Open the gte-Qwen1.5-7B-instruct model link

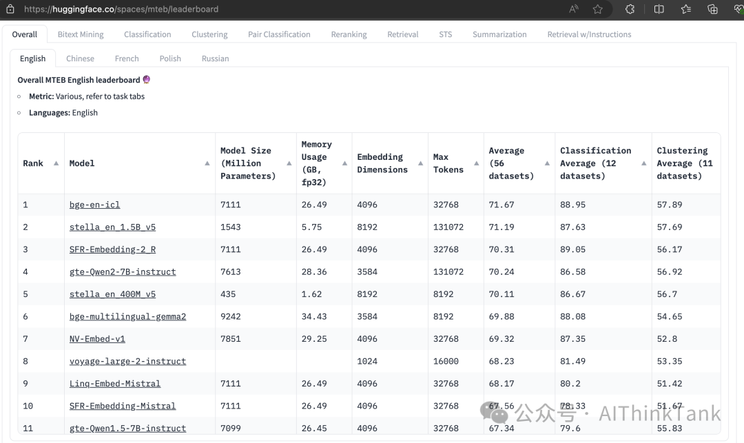[127, 428]
